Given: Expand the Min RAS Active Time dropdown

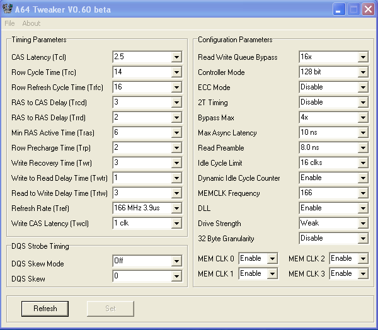Looking at the screenshot, I should coord(176,133).
